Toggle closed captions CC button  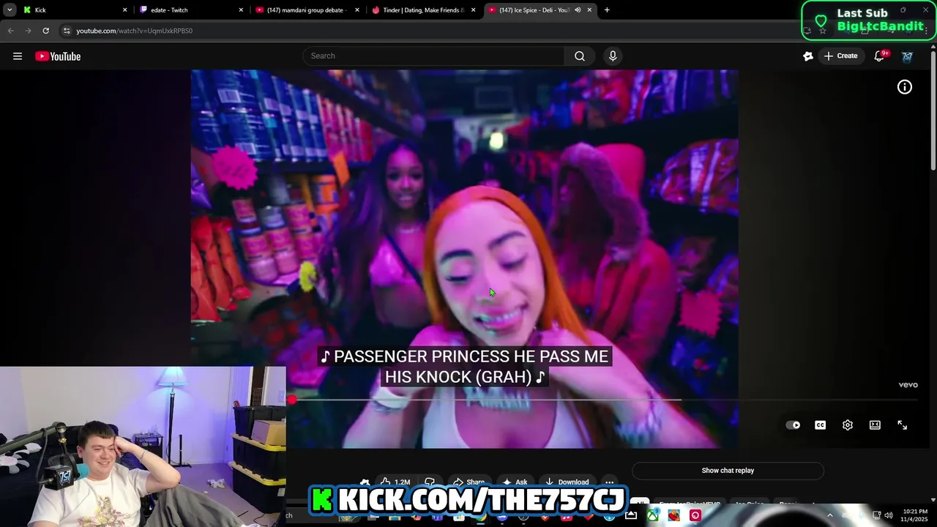point(820,425)
